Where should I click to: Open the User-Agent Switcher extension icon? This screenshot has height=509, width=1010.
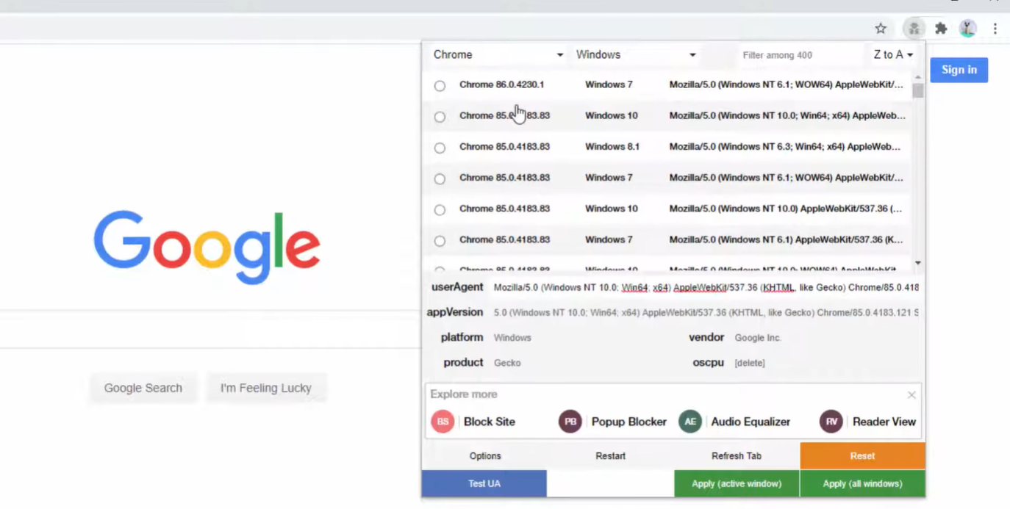pyautogui.click(x=914, y=29)
